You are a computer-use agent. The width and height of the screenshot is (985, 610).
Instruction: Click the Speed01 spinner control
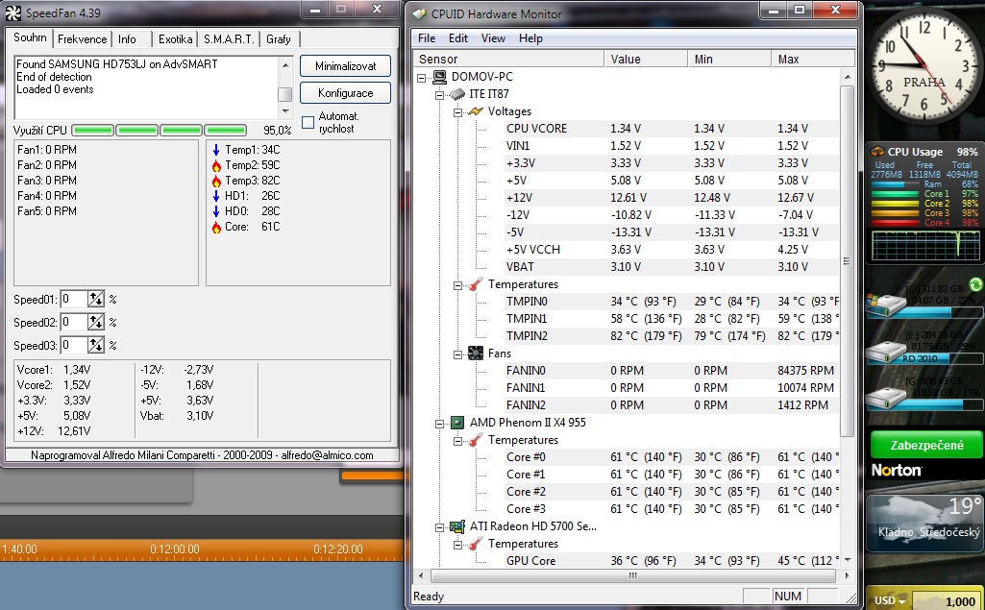point(95,299)
